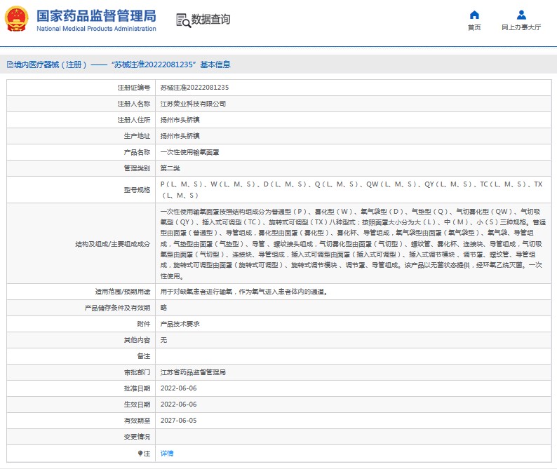Screen dimensions: 557x469
Task: Go to 首页 home icon
Action: [474, 15]
